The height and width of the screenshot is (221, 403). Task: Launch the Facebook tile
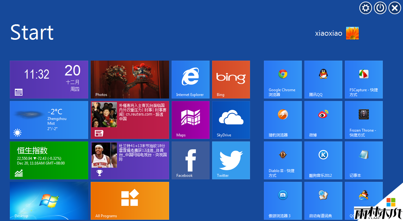(191, 160)
